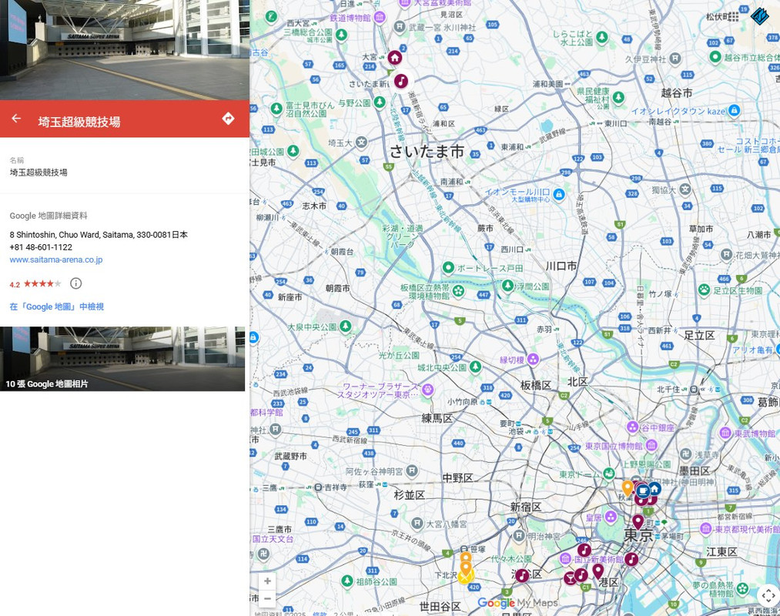Click ワーナー ブラザース スタジオツアー icon
780x616 pixels.
pyautogui.click(x=427, y=390)
